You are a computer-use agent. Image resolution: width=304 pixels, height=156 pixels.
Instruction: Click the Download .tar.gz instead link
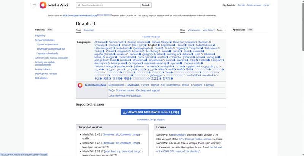tap(151, 120)
